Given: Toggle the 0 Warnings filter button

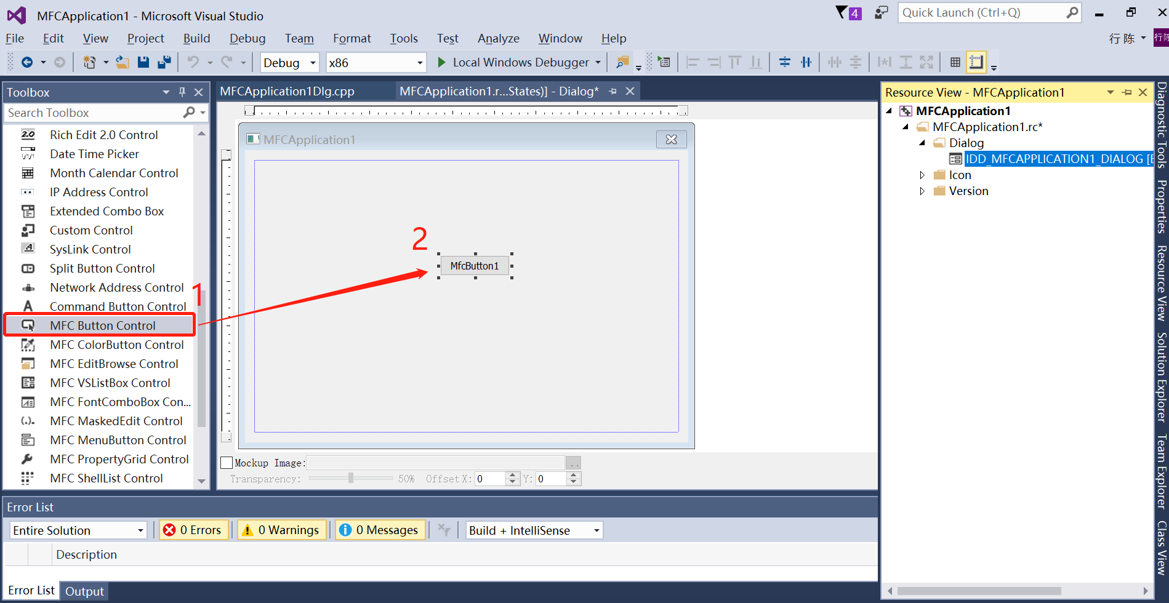Looking at the screenshot, I should pos(282,530).
